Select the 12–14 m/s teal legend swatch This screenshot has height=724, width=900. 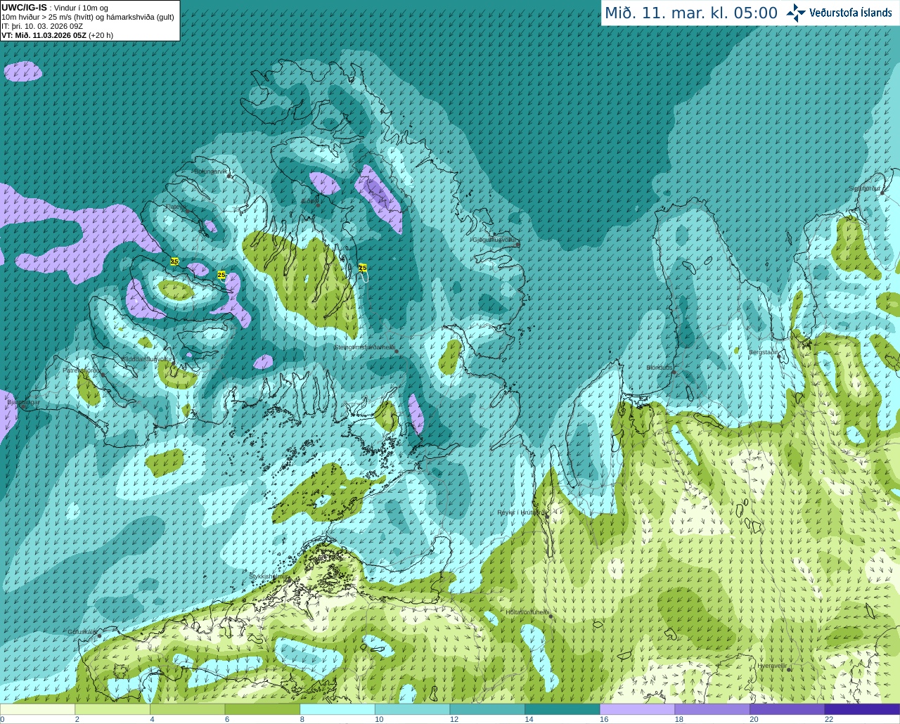point(487,709)
